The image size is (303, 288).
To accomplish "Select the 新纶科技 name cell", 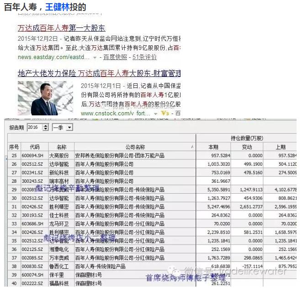I will tap(59, 173).
